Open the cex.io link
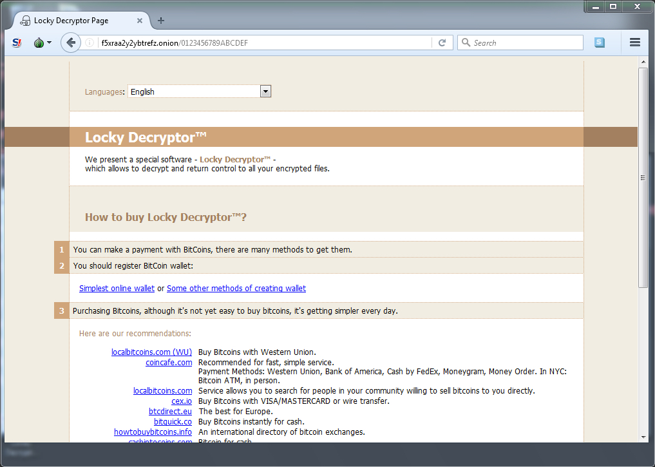Screen dimensions: 655x467 click(182, 401)
